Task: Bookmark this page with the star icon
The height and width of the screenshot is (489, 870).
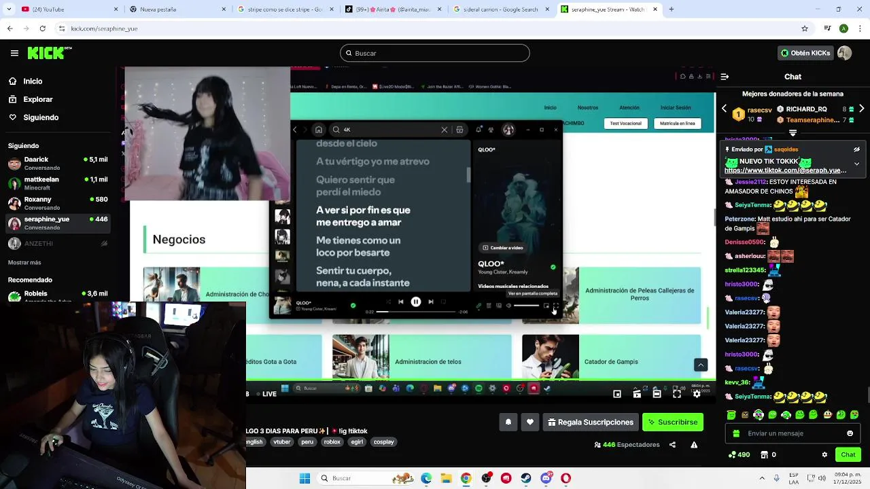Action: [x=805, y=29]
